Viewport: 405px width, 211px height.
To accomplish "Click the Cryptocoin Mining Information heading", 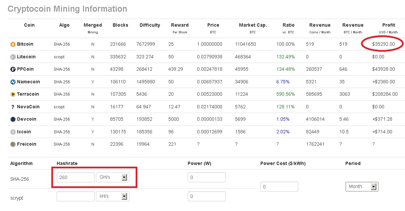I will coord(67,9).
